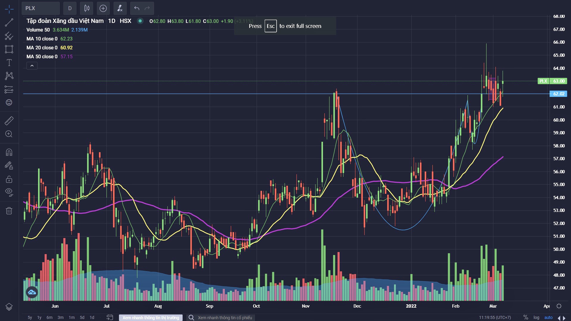Screen dimensions: 571x321
Task: Click the trash remove drawings icon
Action: coord(9,211)
